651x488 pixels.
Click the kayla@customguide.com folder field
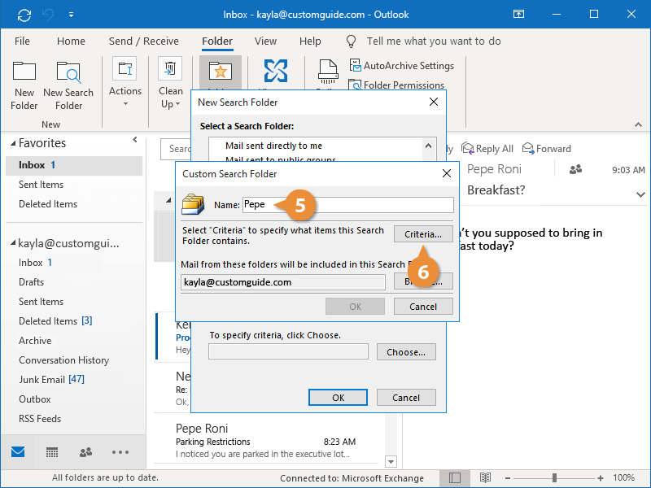pos(282,282)
